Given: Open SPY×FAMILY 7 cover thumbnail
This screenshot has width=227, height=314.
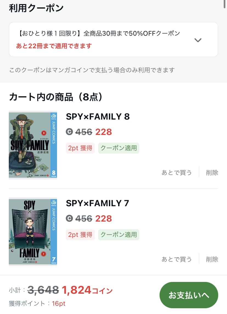Looking at the screenshot, I should coord(33,232).
